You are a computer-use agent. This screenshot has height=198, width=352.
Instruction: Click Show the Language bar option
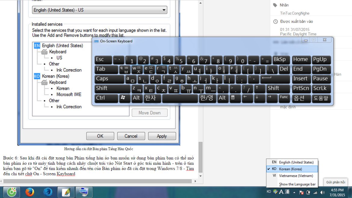pyautogui.click(x=297, y=184)
